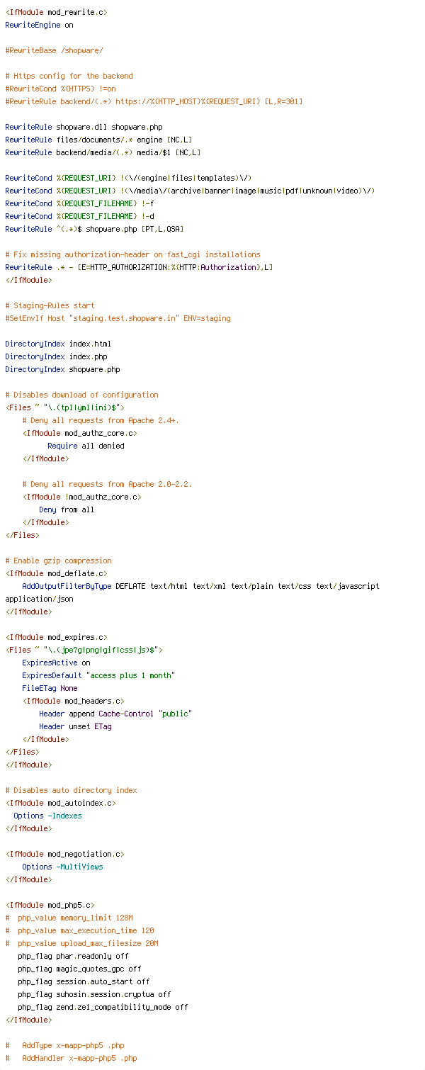425x1070 pixels.
Task: Click '<IfModule mod_headers.c>' line
Action: tap(73, 701)
